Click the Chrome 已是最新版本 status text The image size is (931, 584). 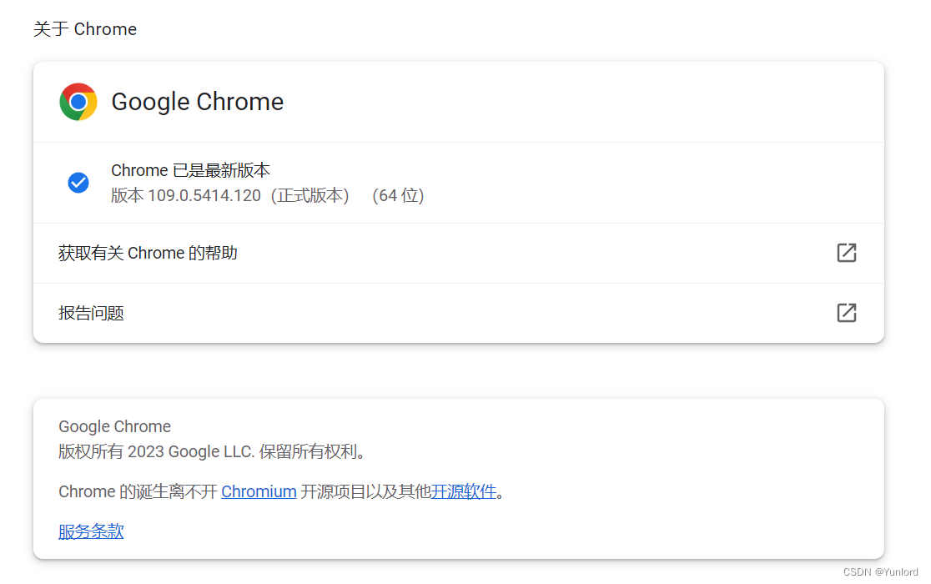pos(190,170)
